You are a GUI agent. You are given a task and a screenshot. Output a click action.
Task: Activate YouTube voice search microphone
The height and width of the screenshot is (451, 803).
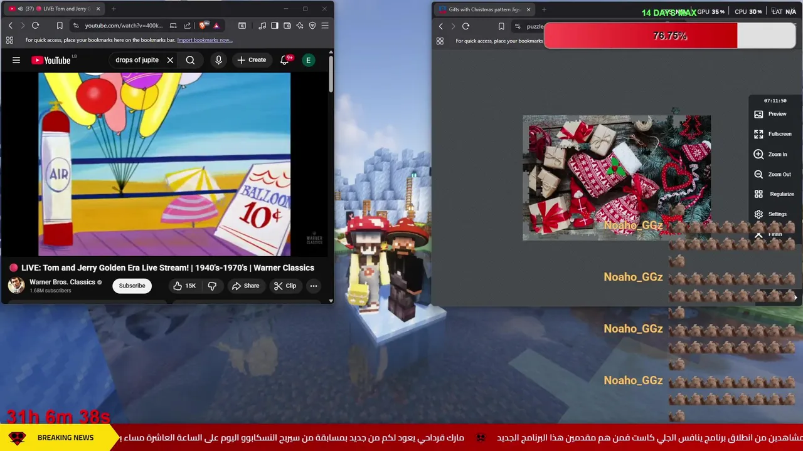tap(218, 60)
